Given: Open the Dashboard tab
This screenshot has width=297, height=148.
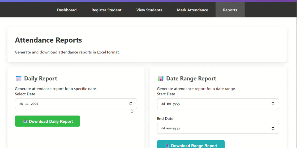Looking at the screenshot, I should click(x=67, y=10).
